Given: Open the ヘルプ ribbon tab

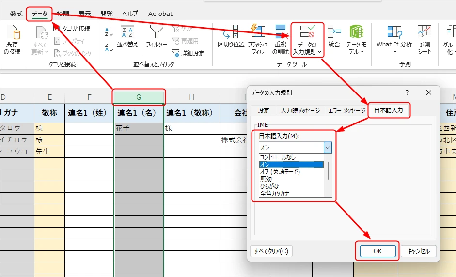Looking at the screenshot, I should click(x=130, y=14).
